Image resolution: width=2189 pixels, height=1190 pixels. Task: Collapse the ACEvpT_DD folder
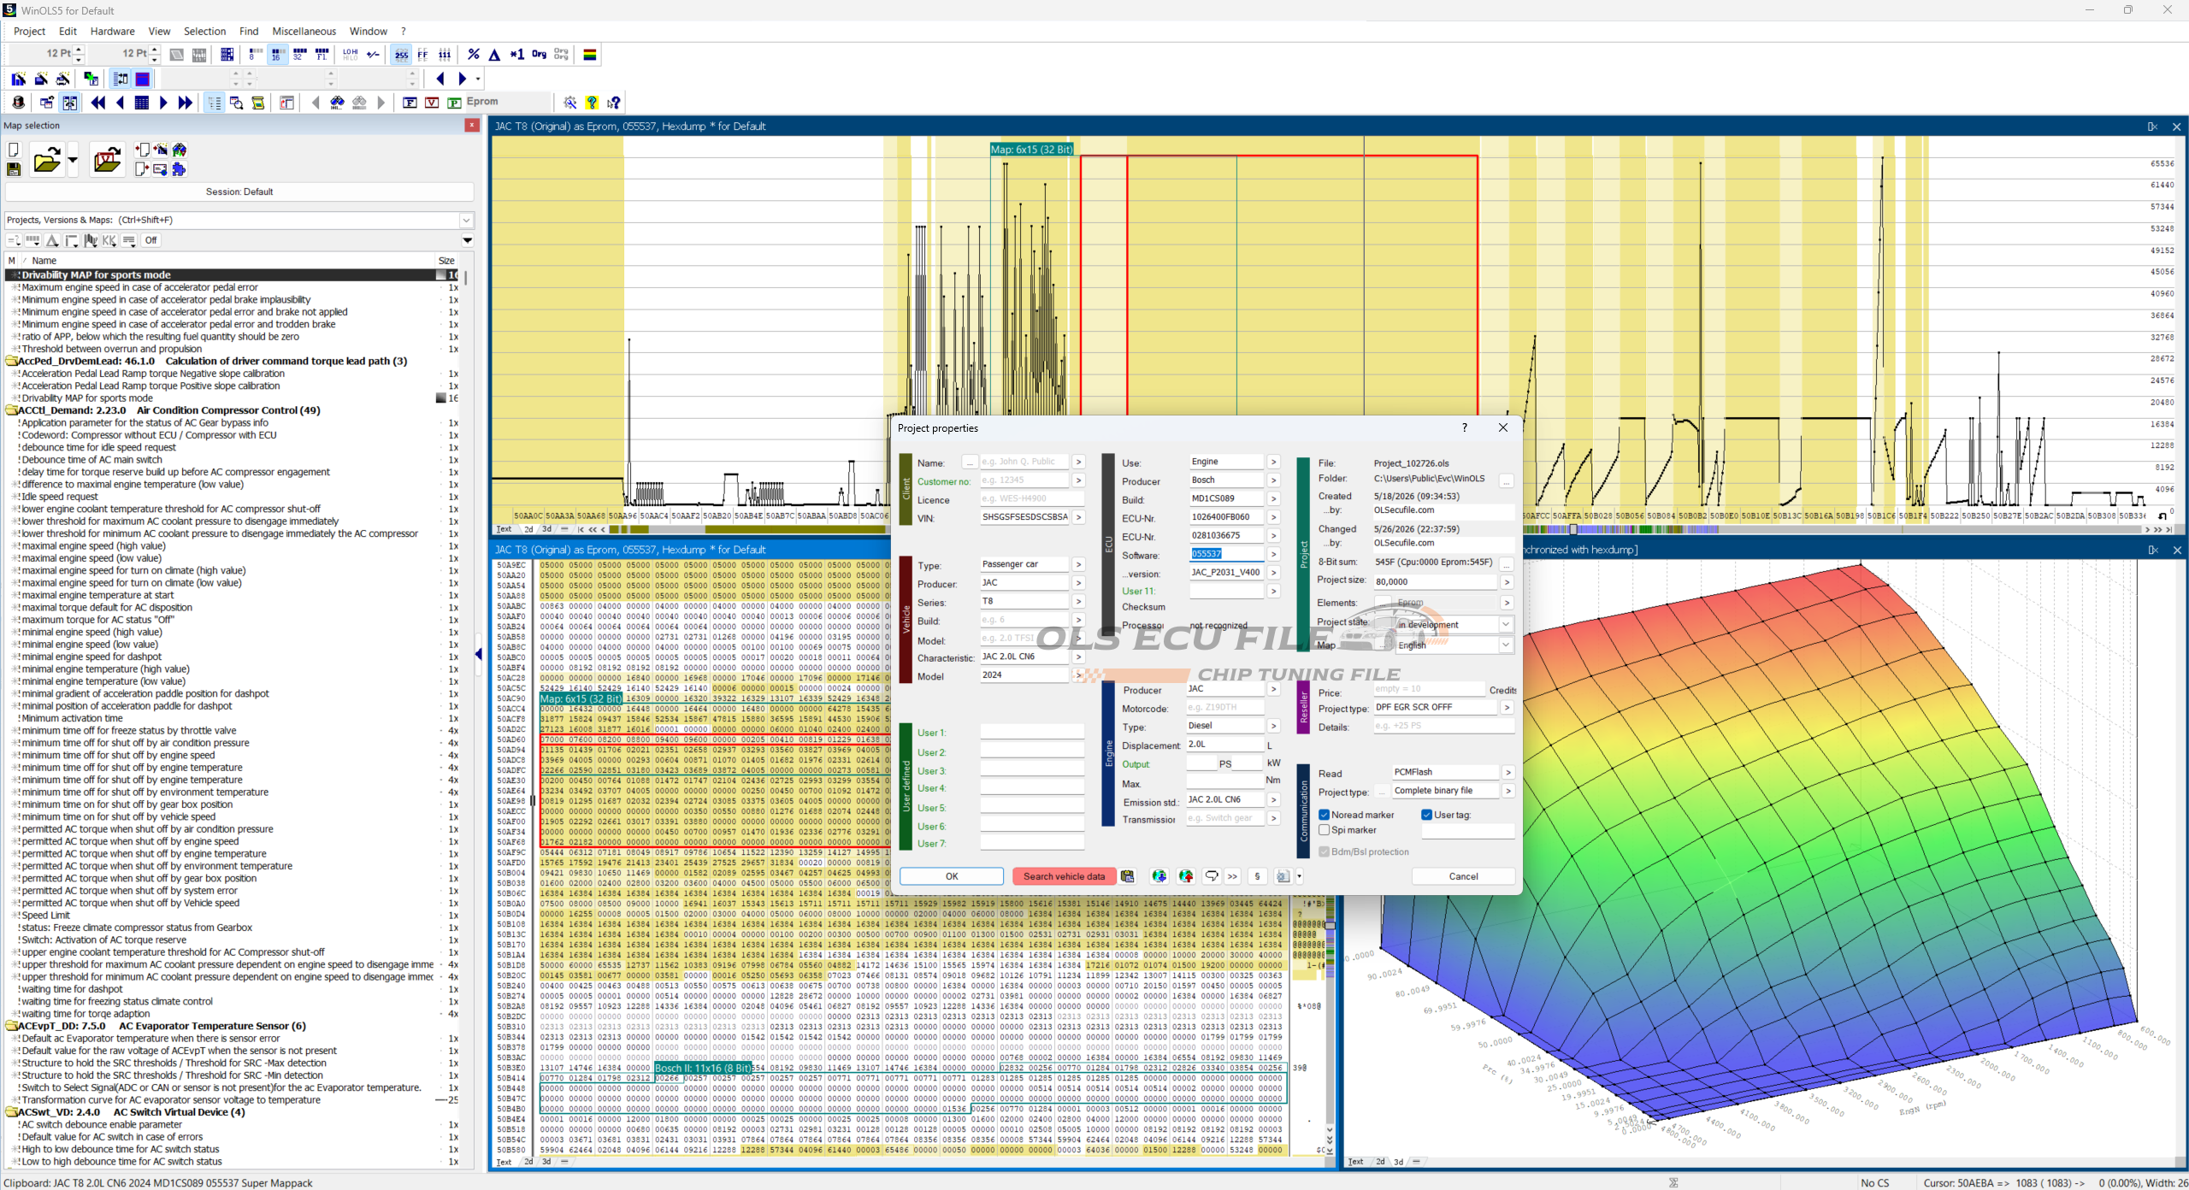(13, 1026)
